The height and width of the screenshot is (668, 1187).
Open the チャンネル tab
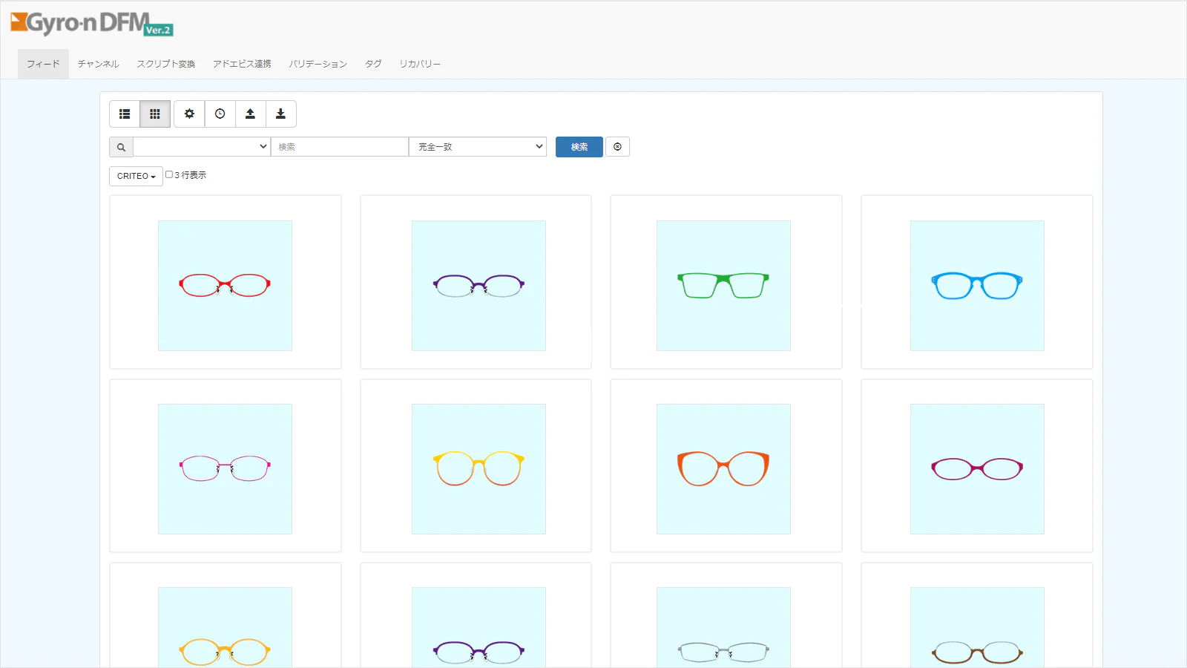(x=98, y=64)
